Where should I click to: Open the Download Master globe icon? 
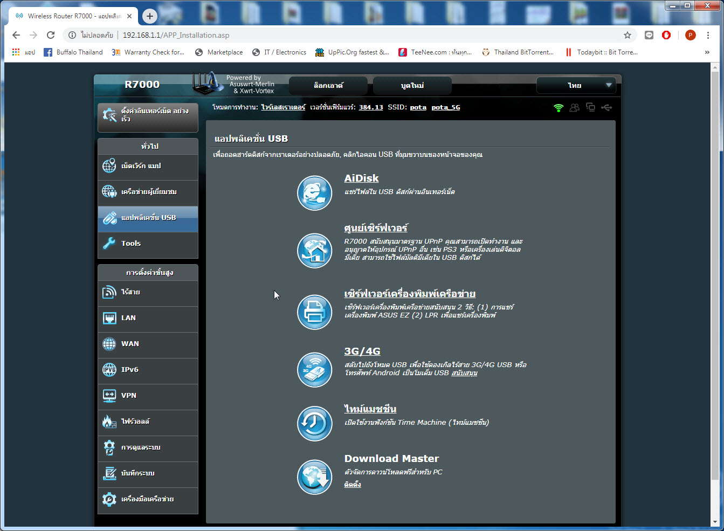tap(315, 477)
